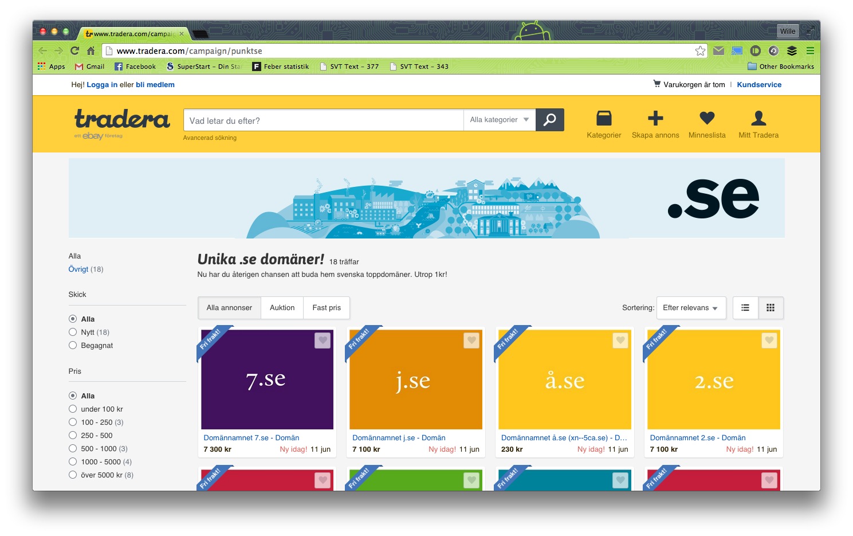Click the browser back arrow
Viewport: 853px width, 536px height.
click(42, 50)
